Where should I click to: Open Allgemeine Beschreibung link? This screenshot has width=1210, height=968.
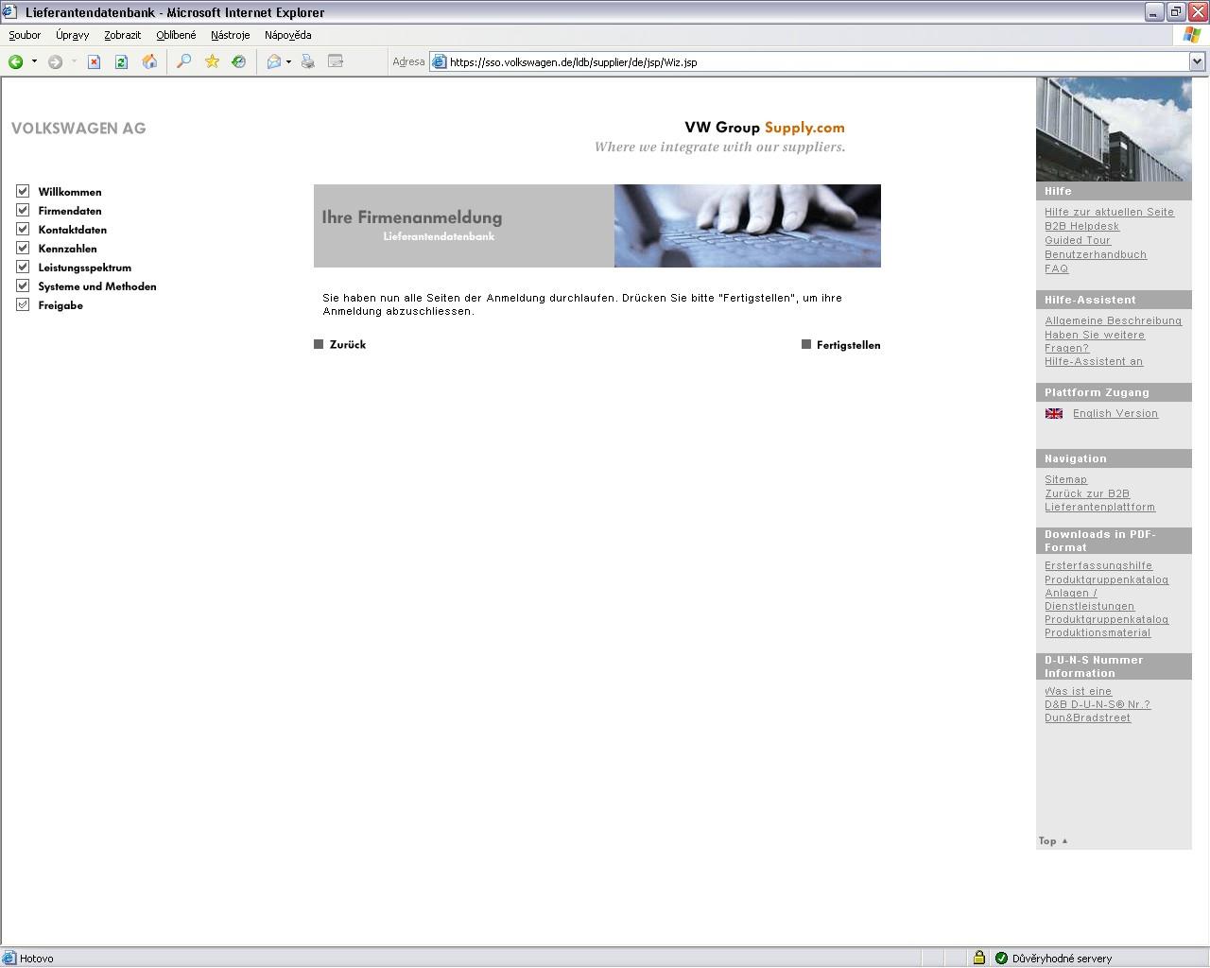[x=1113, y=320]
